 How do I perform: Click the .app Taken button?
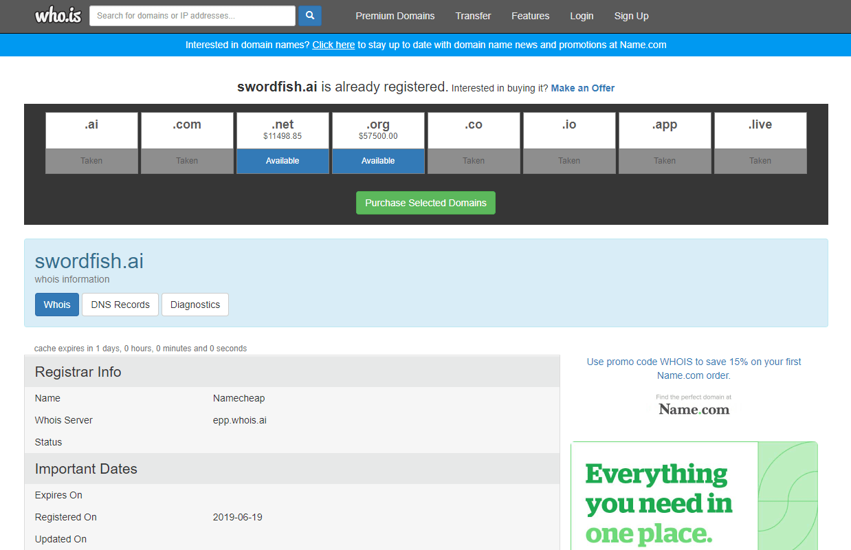665,161
